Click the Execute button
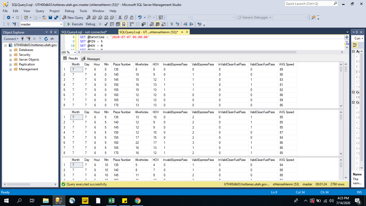Image resolution: width=366 pixels, height=206 pixels. coord(75,24)
